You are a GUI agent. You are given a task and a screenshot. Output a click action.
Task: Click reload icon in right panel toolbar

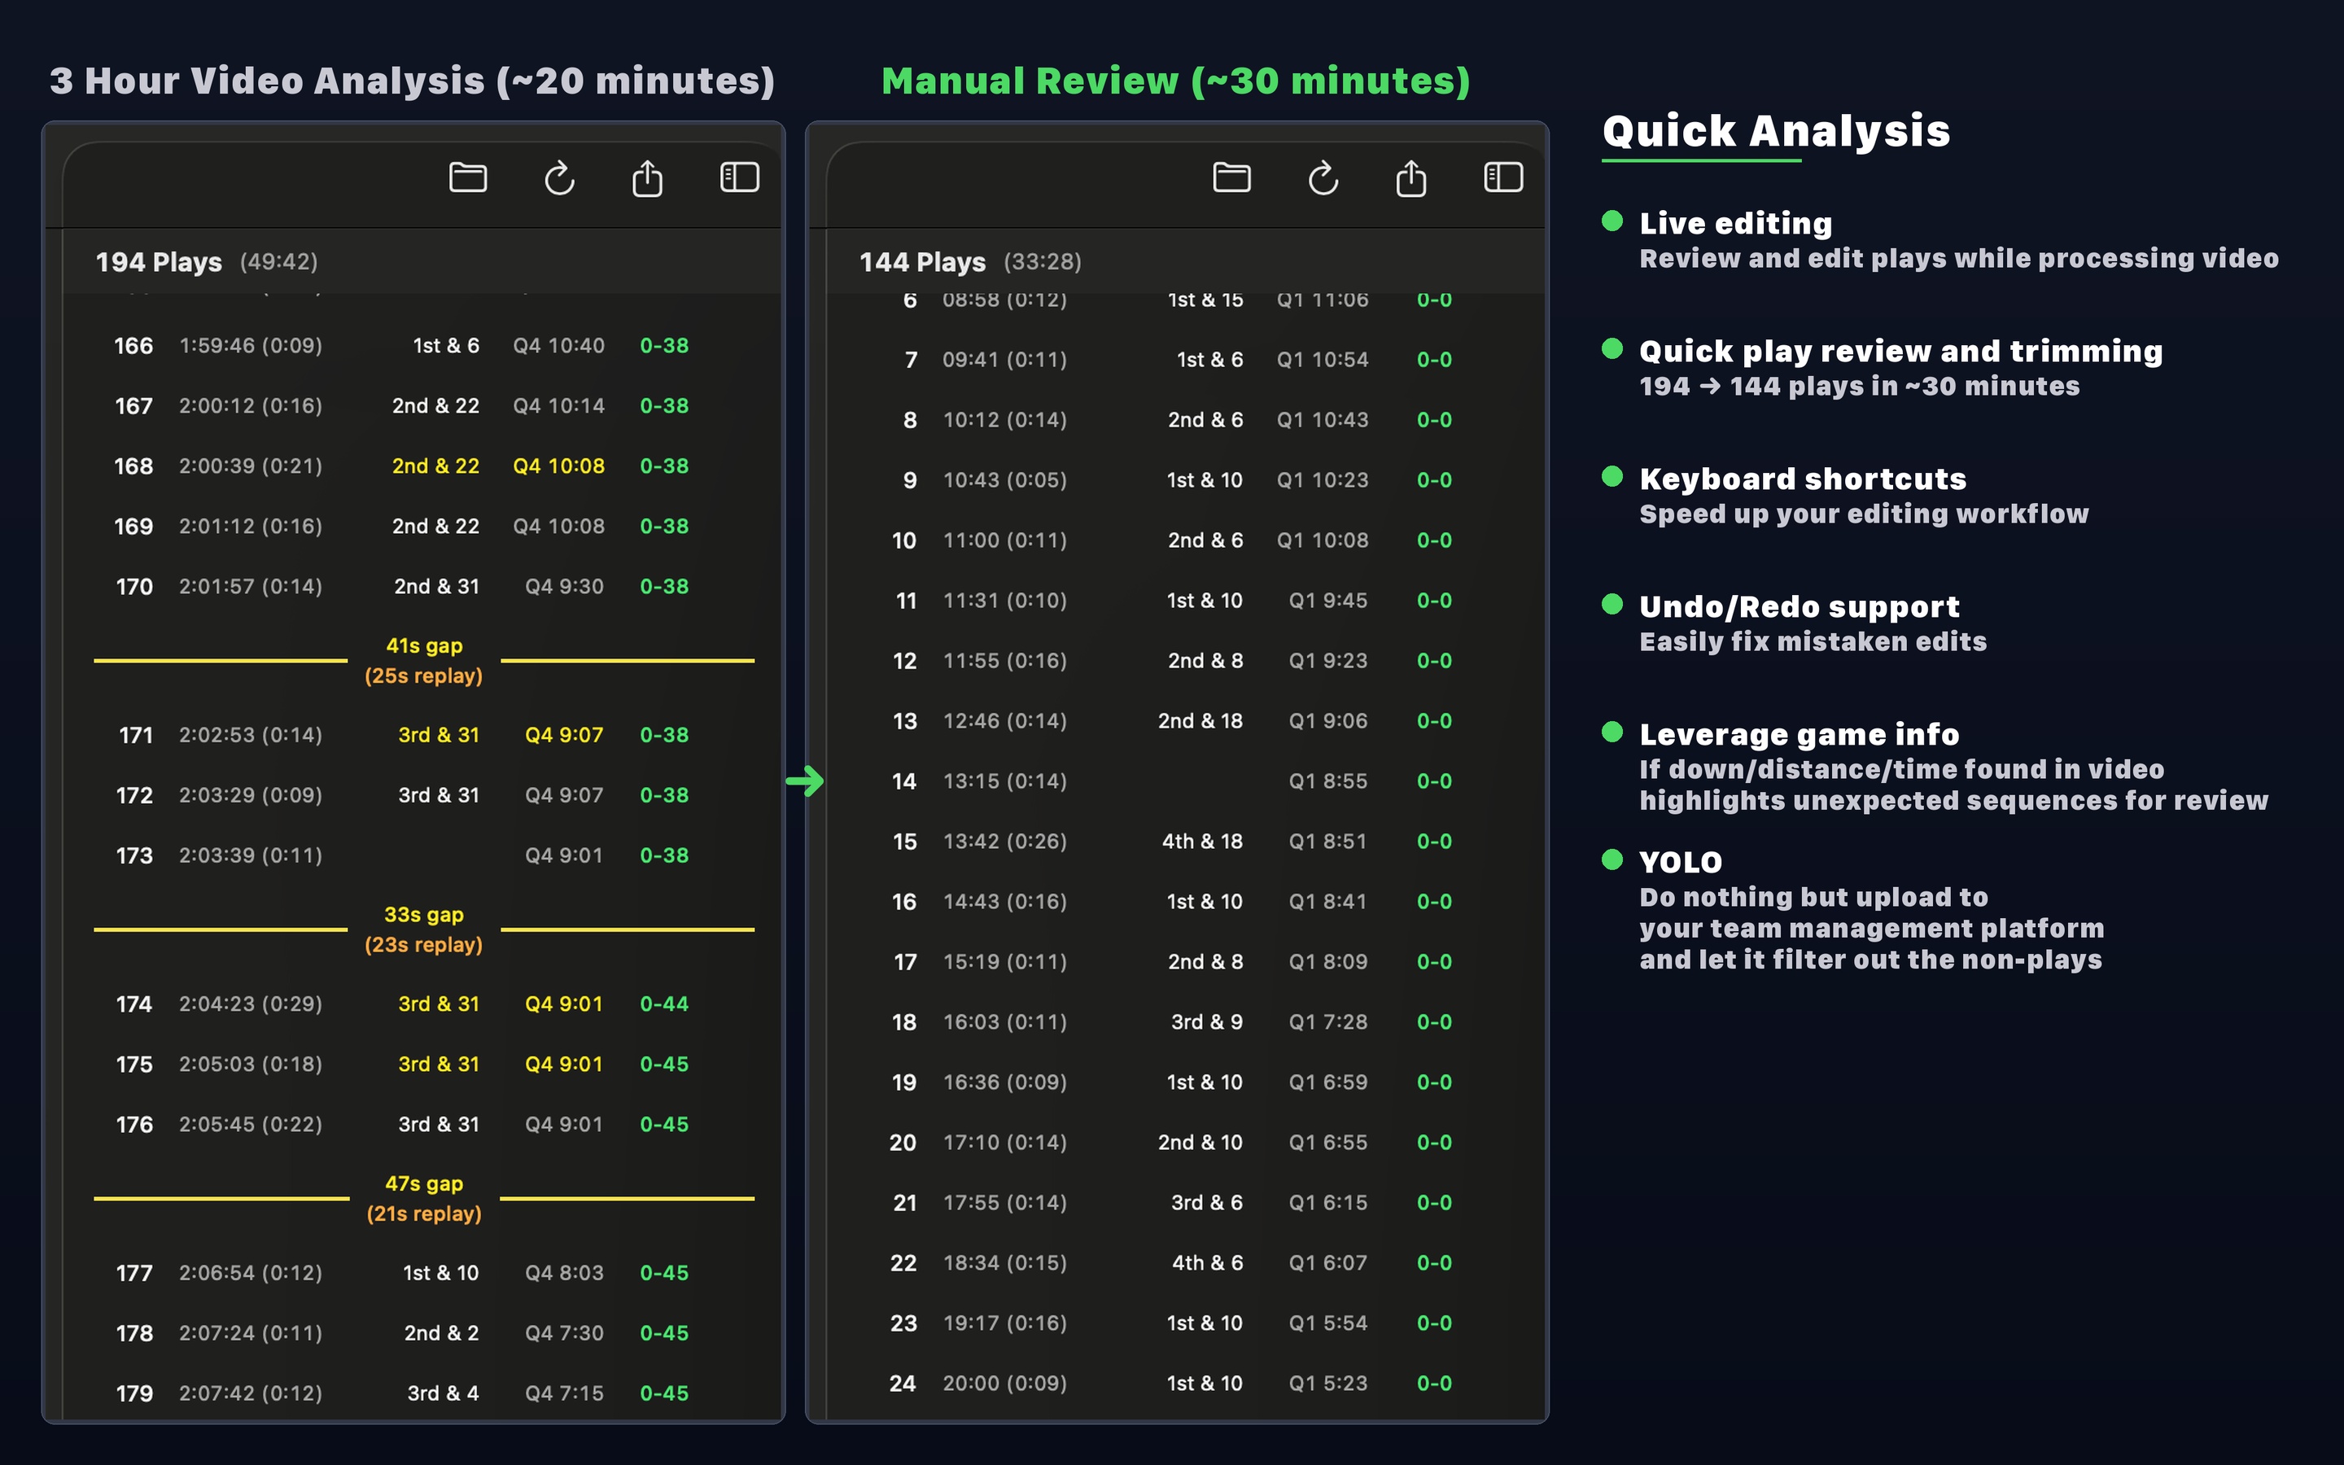(1323, 178)
